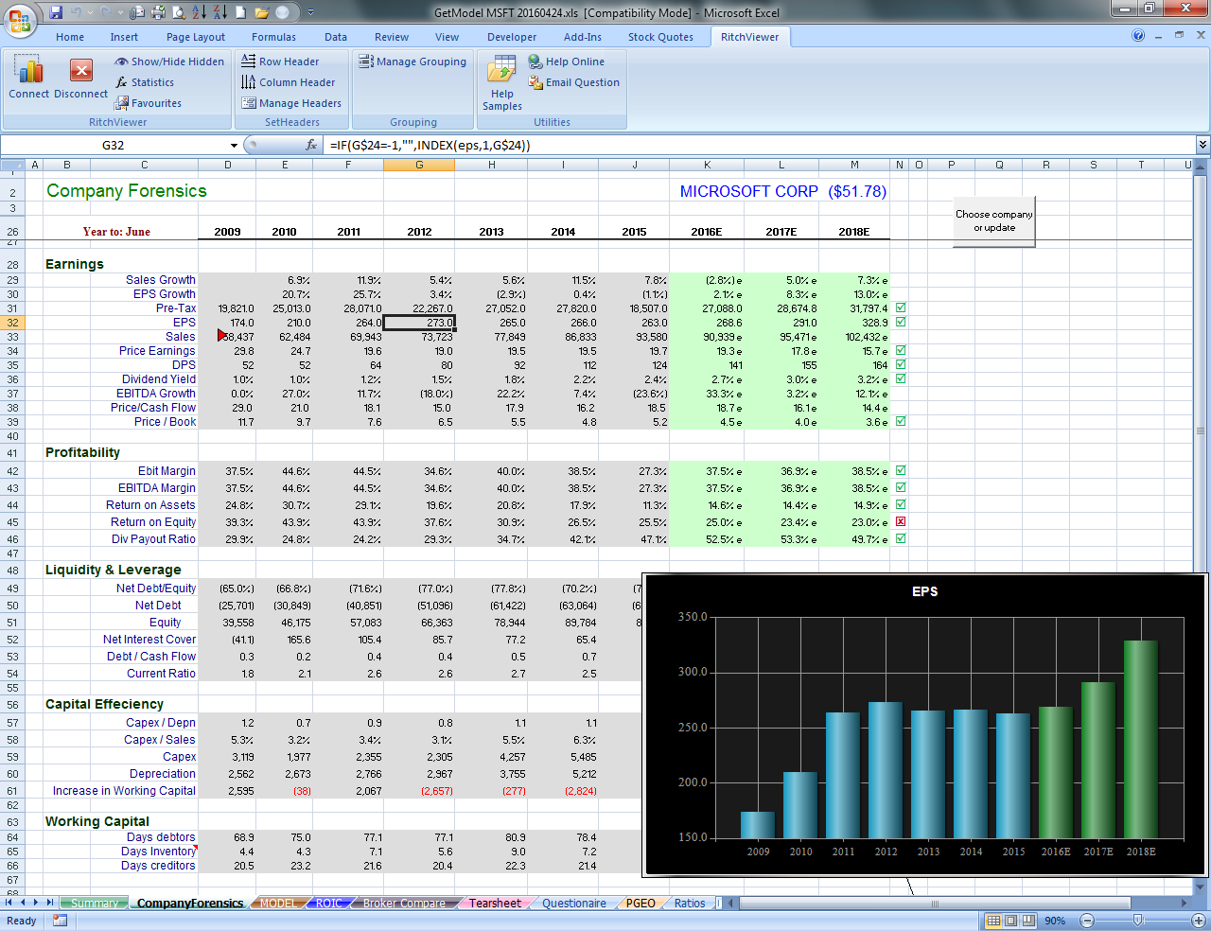Set Row Header
Image resolution: width=1211 pixels, height=931 pixels.
[x=280, y=61]
